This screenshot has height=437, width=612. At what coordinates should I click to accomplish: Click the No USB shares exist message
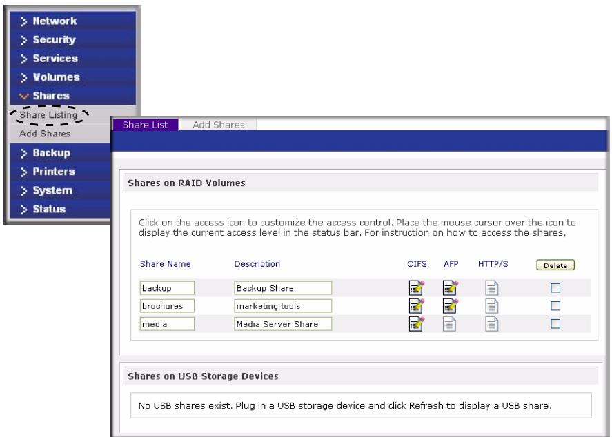click(x=345, y=406)
